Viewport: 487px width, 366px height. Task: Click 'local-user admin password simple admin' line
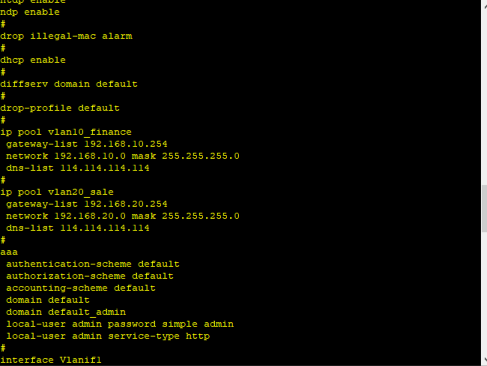pos(120,324)
